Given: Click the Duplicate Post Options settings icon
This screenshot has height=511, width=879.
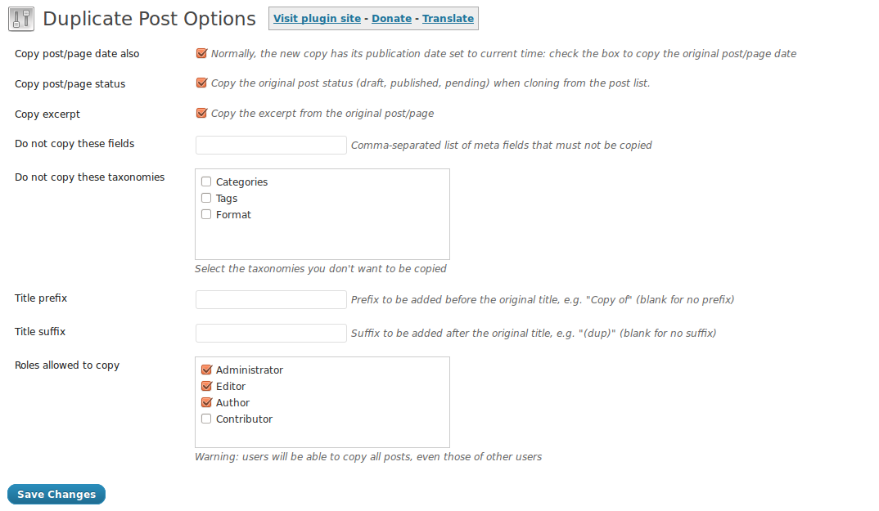Looking at the screenshot, I should [x=21, y=19].
